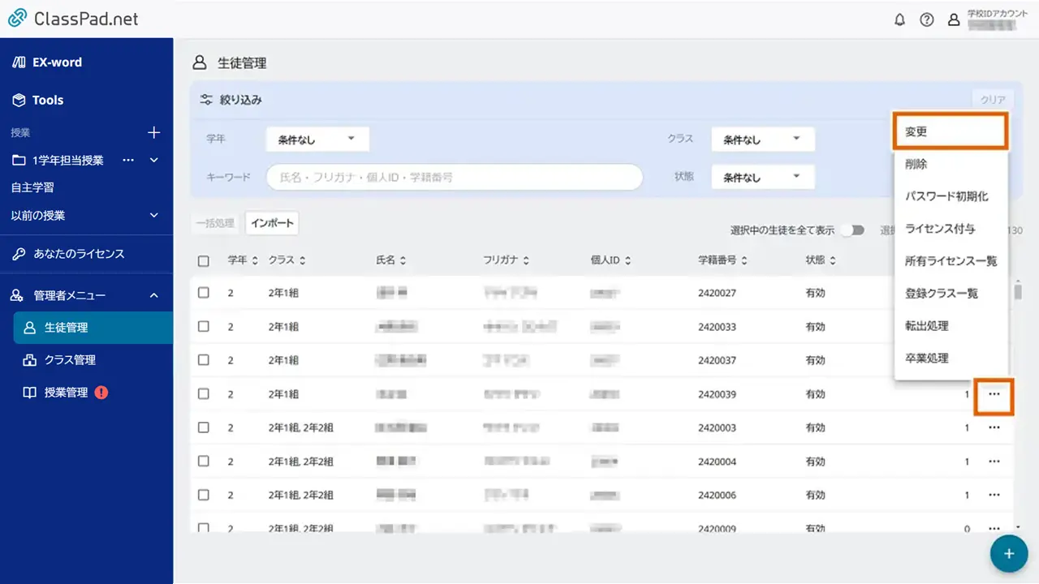Image resolution: width=1039 pixels, height=584 pixels.
Task: Check the select-all checkbox in the table header
Action: click(x=204, y=260)
